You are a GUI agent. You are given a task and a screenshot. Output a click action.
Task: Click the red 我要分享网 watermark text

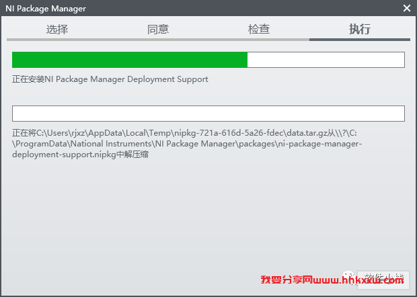pyautogui.click(x=287, y=280)
